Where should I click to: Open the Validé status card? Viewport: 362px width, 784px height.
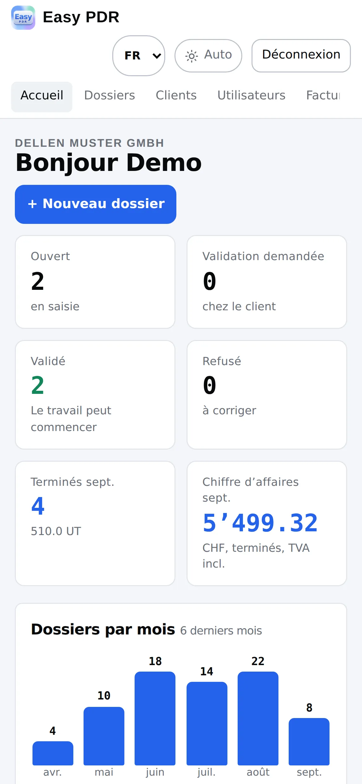coord(95,395)
